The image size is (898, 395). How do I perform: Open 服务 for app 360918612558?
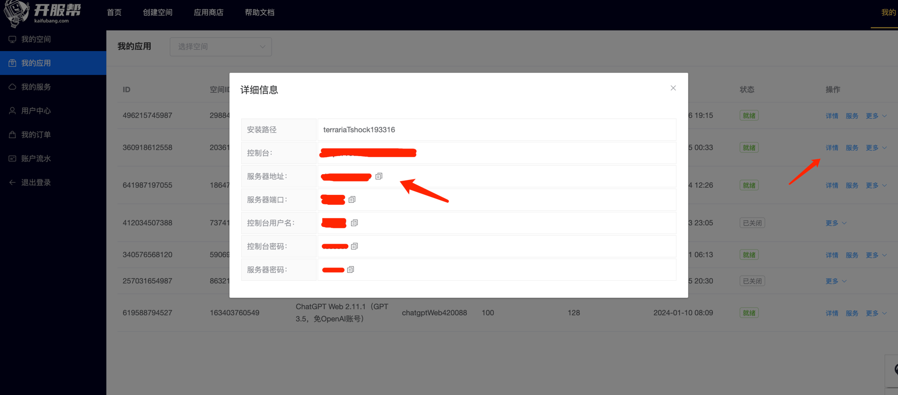tap(852, 148)
